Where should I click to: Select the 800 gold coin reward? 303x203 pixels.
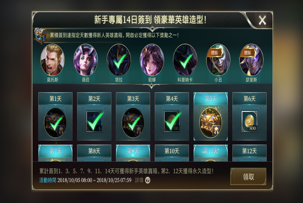(x=249, y=122)
